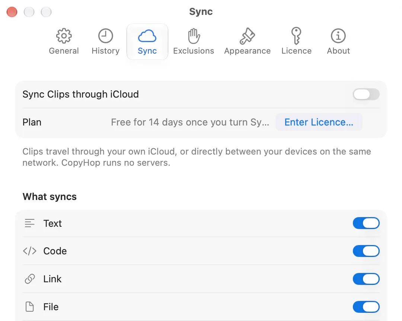This screenshot has width=402, height=321.
Task: Open the General gear tab icon
Action: pyautogui.click(x=64, y=36)
